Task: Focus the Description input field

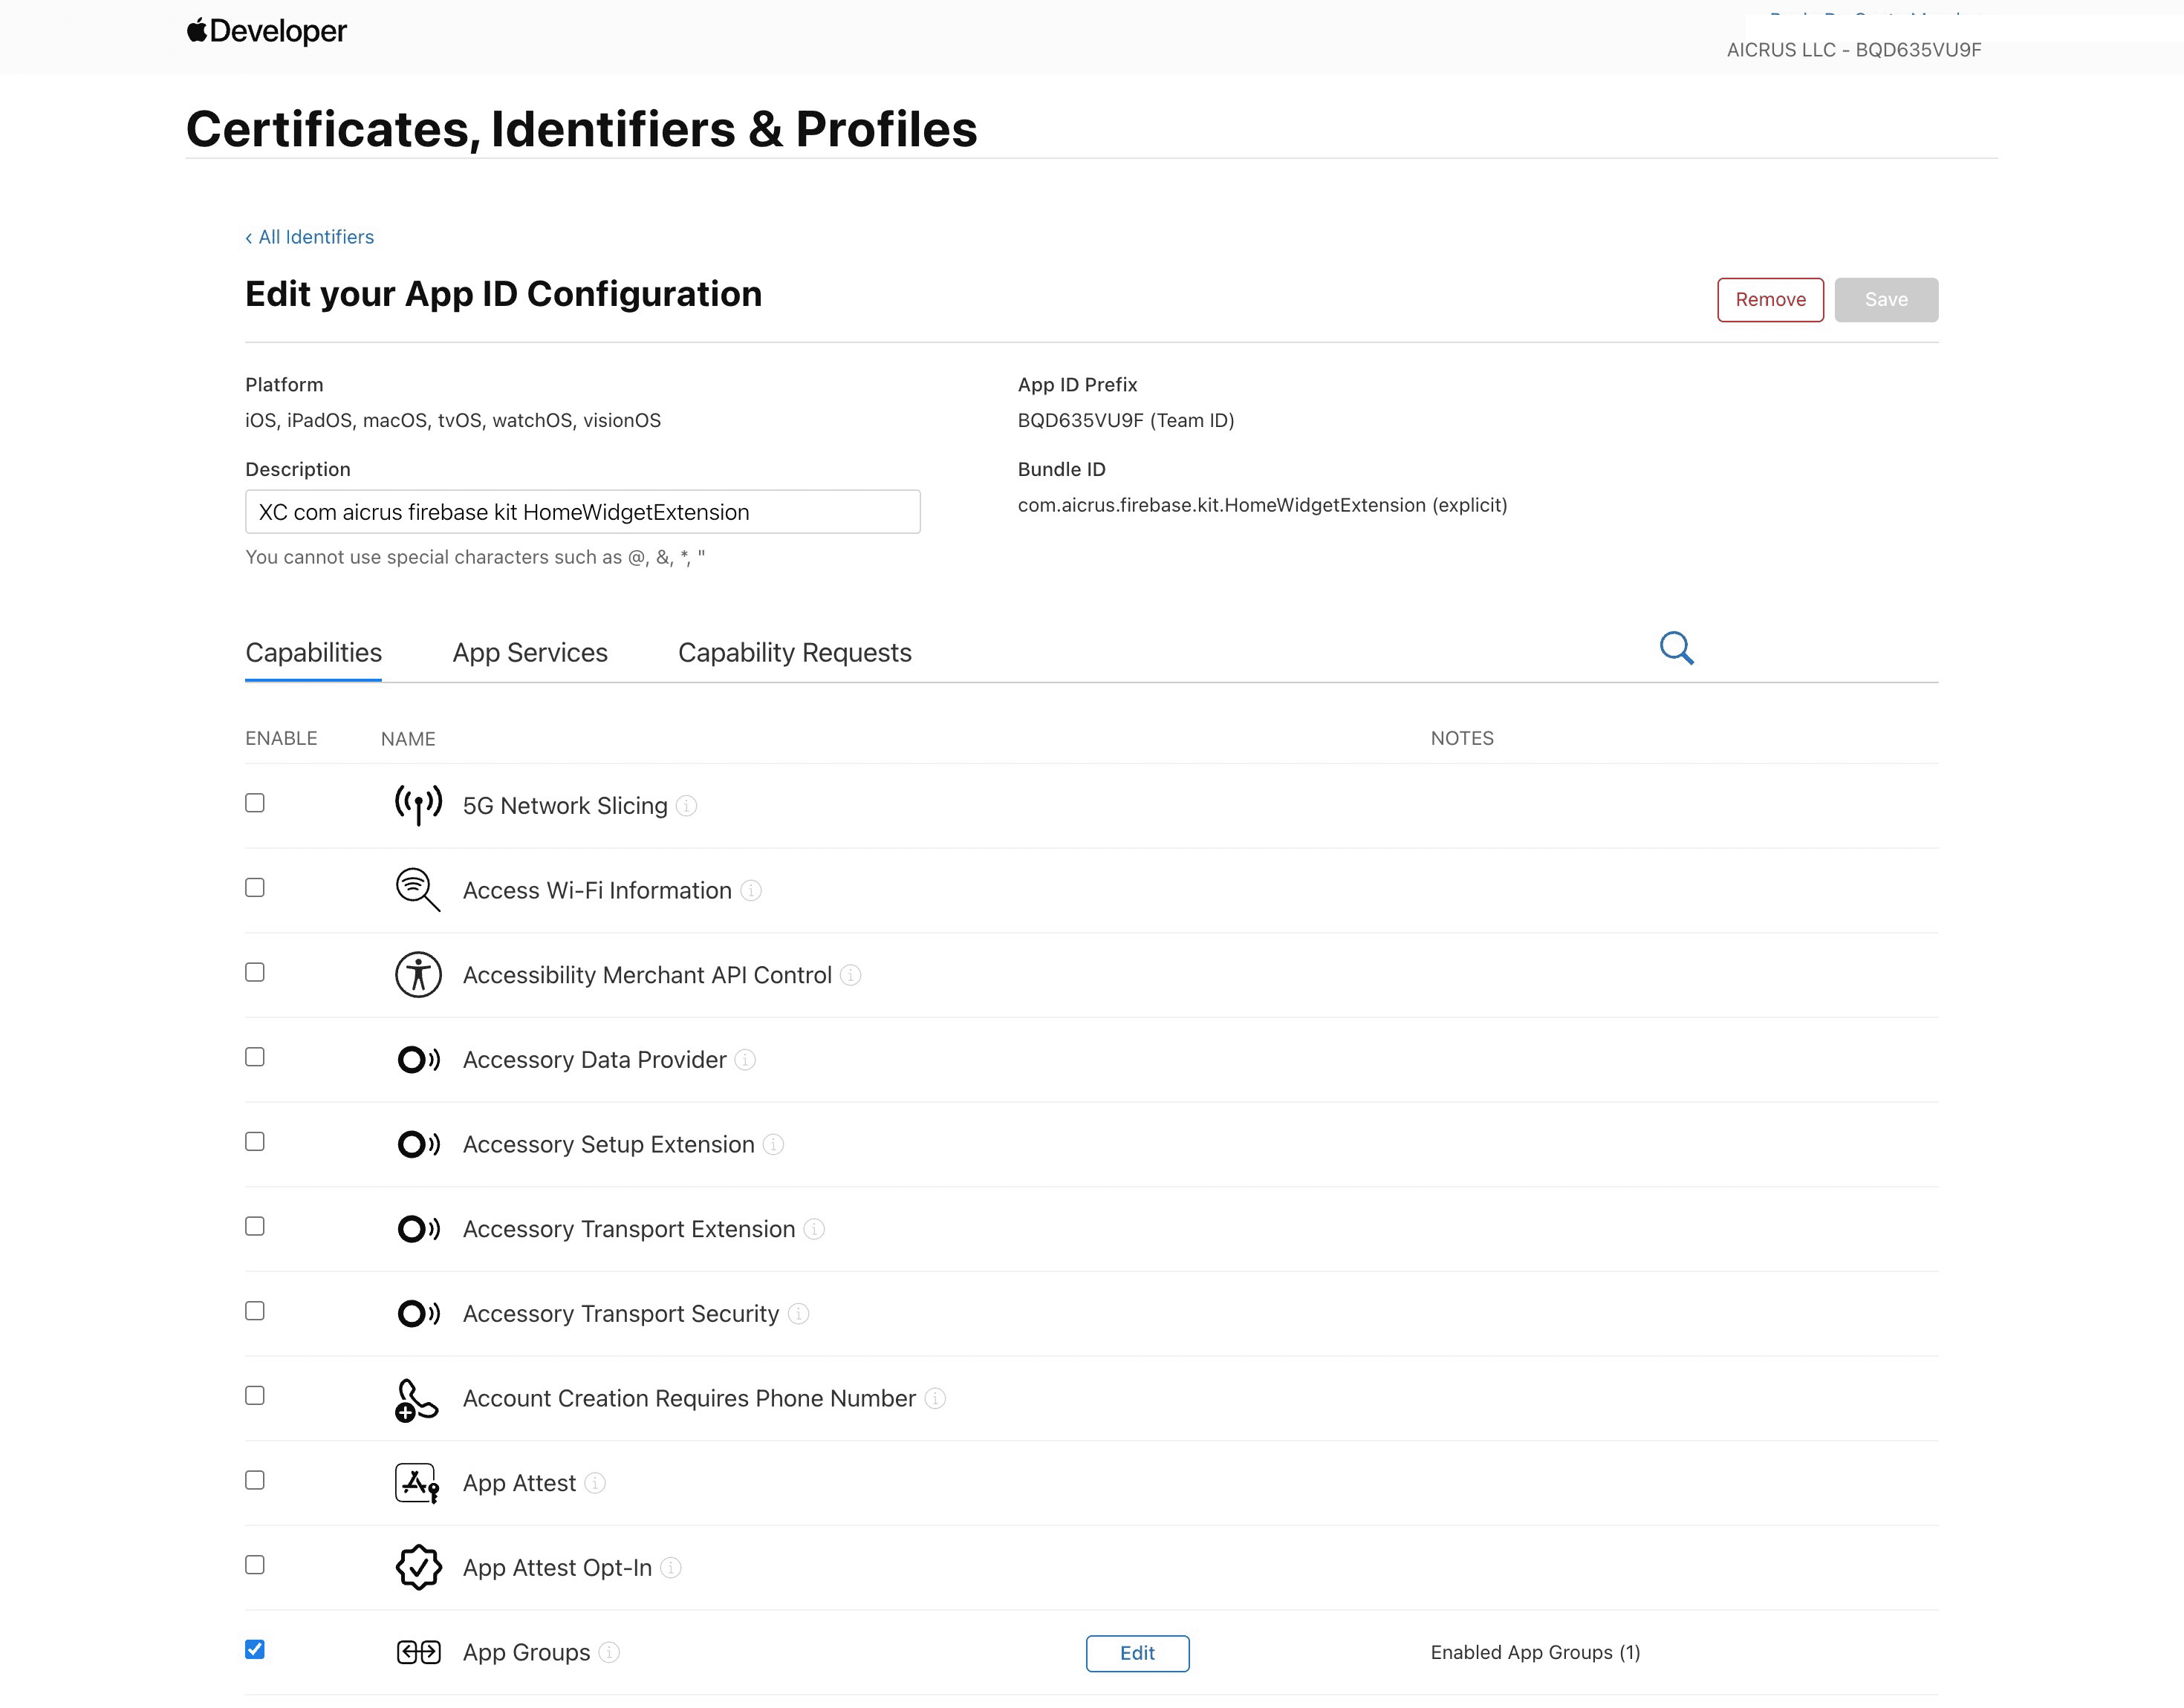Action: 582,512
